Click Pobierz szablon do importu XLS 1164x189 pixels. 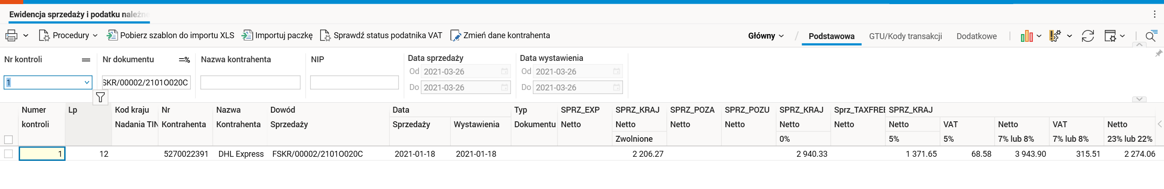170,35
